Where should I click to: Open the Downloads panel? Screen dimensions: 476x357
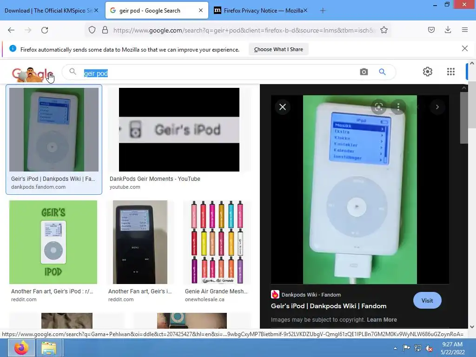448,30
